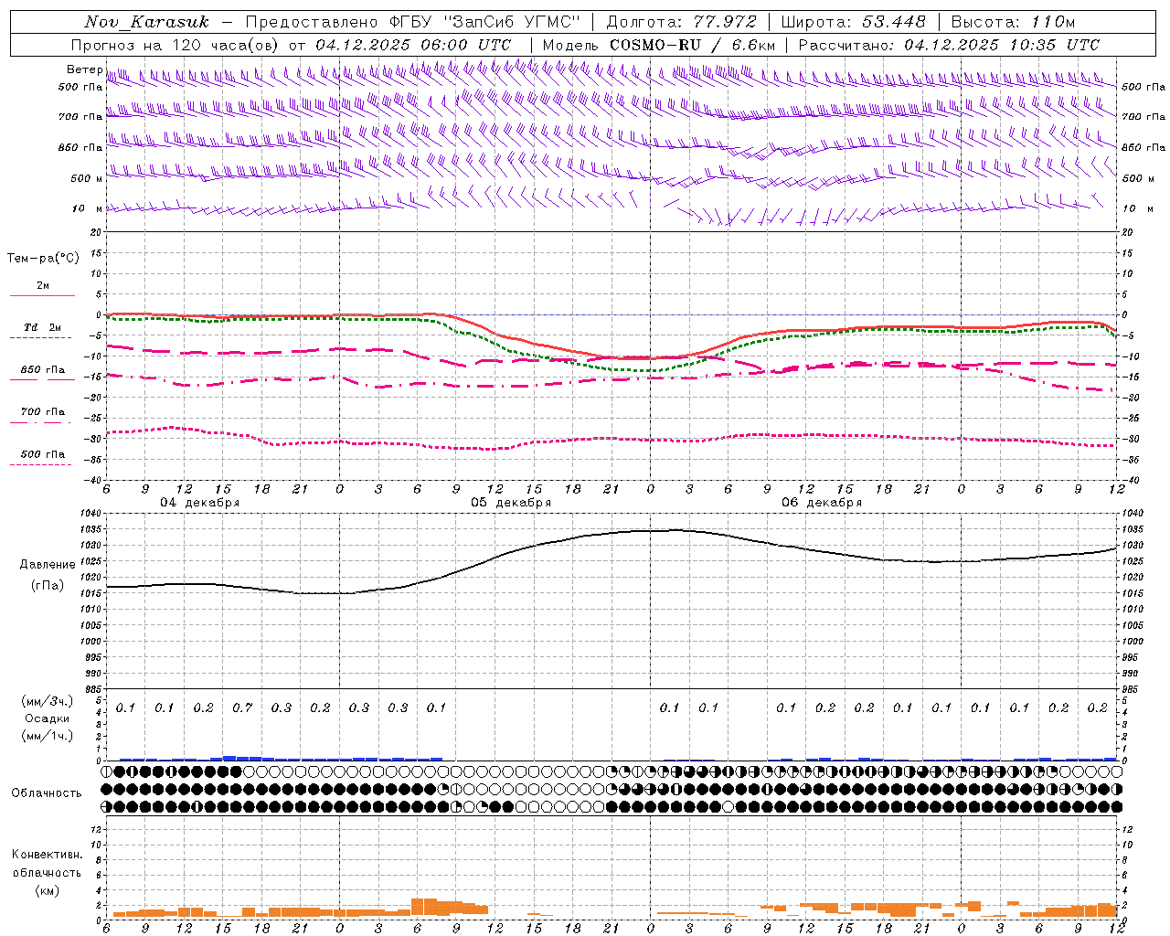Click the 'Модель COSMO-RU / 6.6км' label
The height and width of the screenshot is (936, 1170).
tap(659, 45)
